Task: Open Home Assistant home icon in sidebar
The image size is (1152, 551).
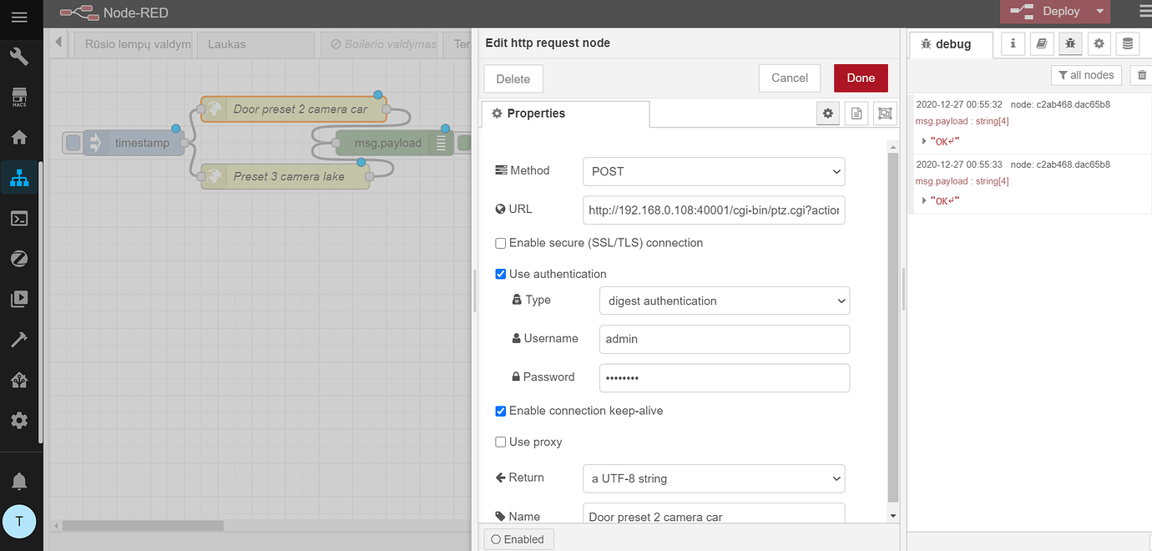Action: tap(19, 137)
